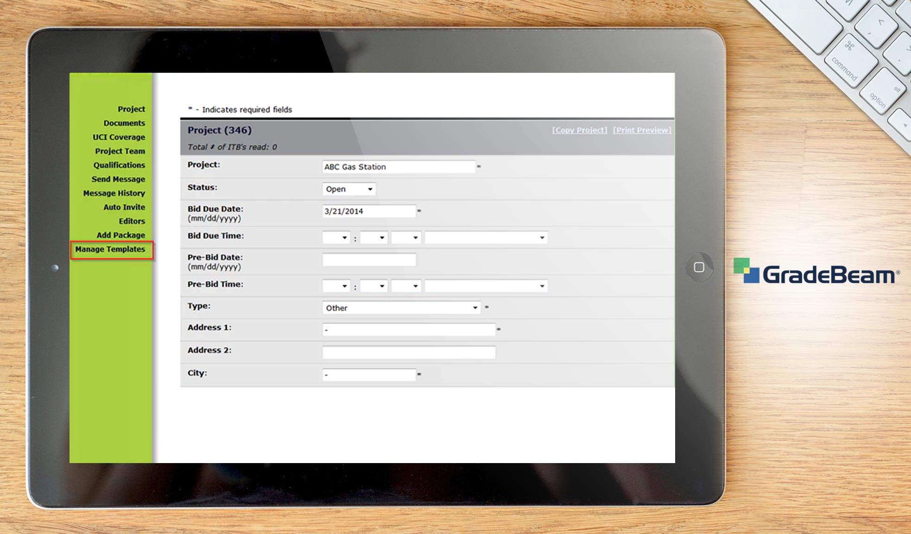911x534 pixels.
Task: Open Message History
Action: tap(114, 193)
